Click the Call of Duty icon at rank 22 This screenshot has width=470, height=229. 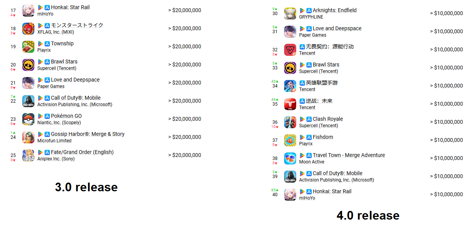pyautogui.click(x=28, y=101)
